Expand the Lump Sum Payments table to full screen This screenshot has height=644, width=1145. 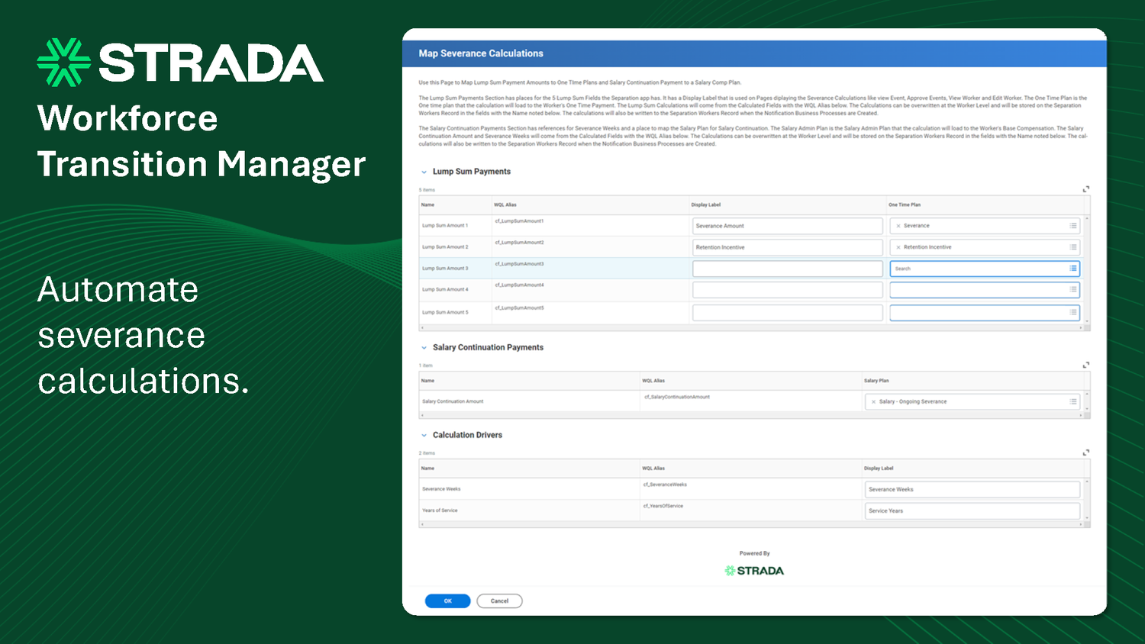[x=1085, y=188]
